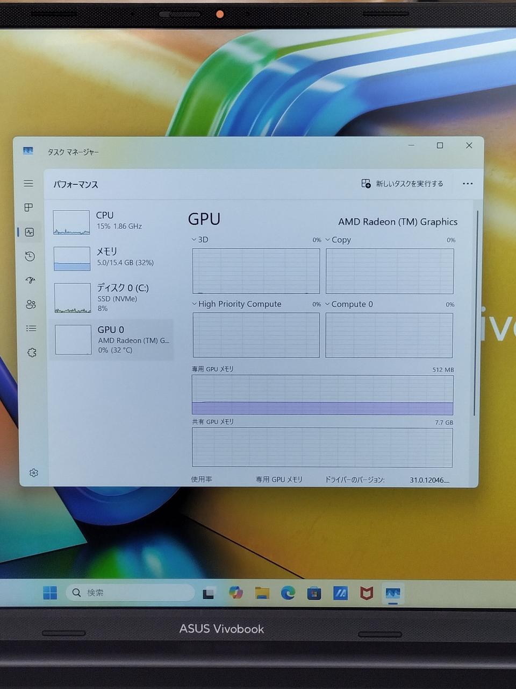Image resolution: width=516 pixels, height=689 pixels.
Task: Open the three-dot more options menu
Action: 468,184
